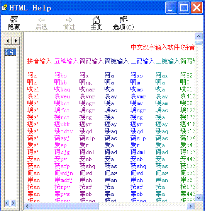Click the blue entry 阿xs
Viewport: 205px width, 211px height.
137,75
